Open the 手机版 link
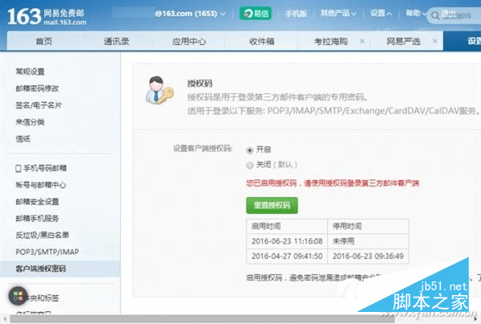Screen dimensions: 481x324 296,14
